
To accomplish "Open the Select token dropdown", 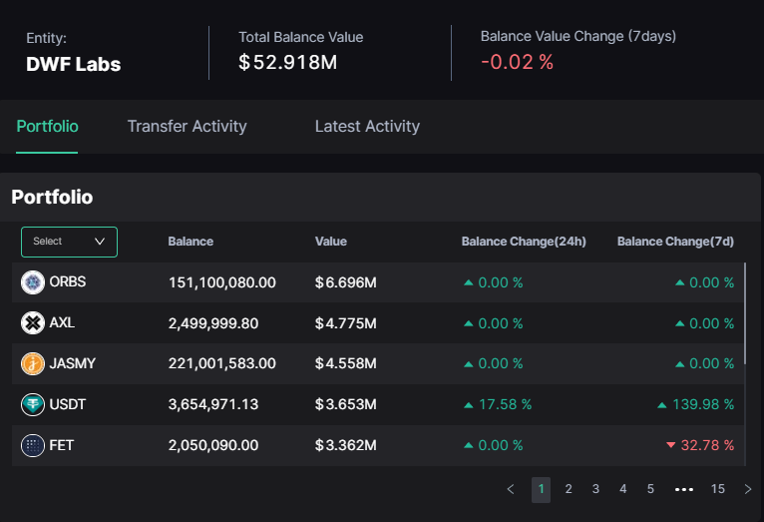I will [x=69, y=242].
